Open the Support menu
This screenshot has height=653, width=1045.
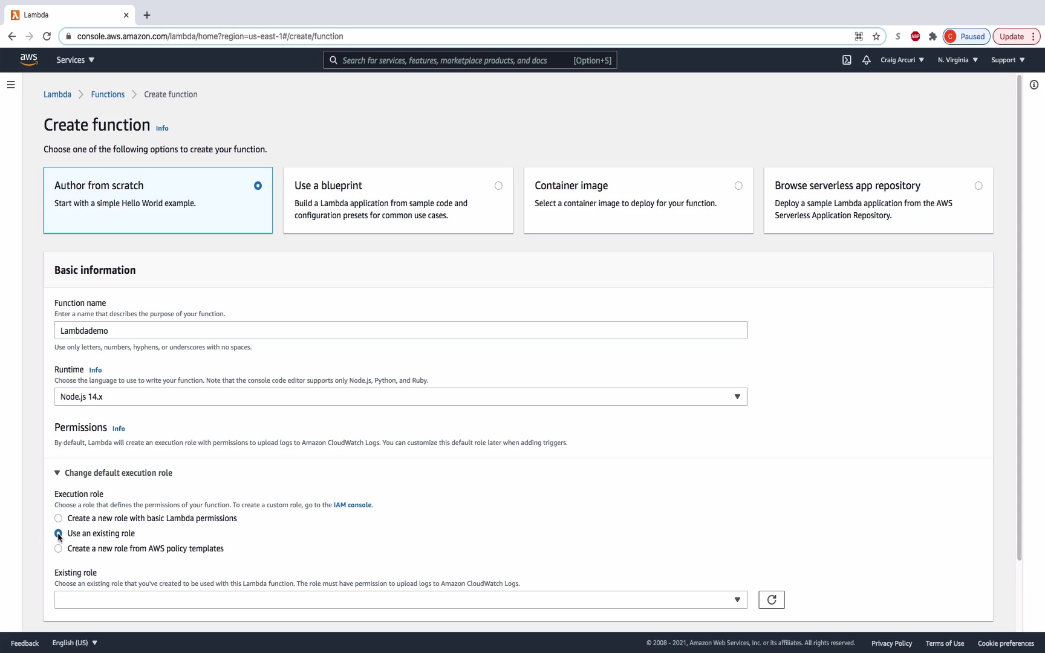click(x=1008, y=60)
